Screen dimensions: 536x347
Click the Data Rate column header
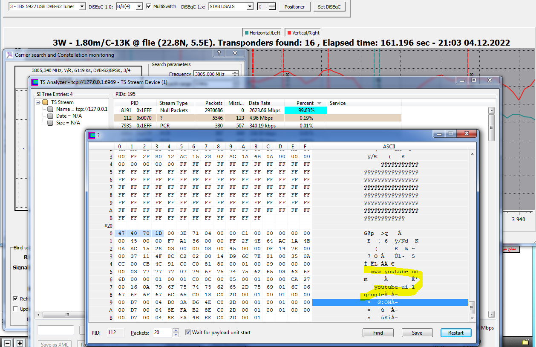coord(265,103)
